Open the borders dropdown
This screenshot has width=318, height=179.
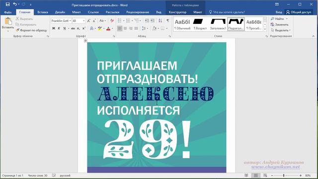(167, 28)
